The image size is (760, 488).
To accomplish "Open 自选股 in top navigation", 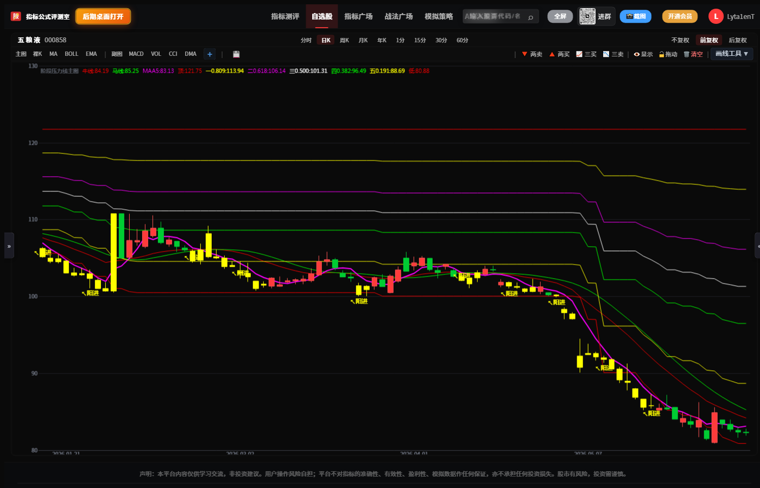I will [322, 16].
